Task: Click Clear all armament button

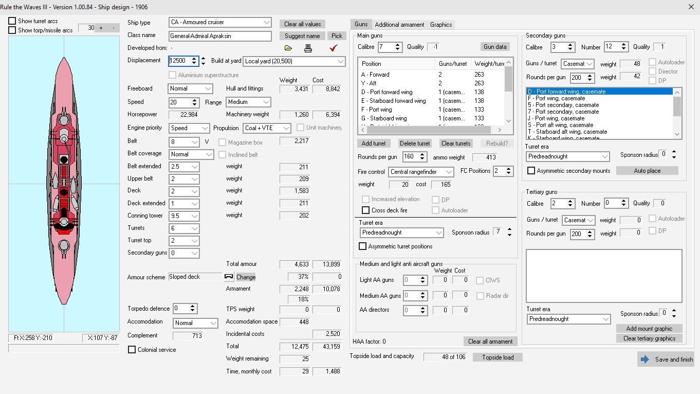Action: [x=490, y=342]
